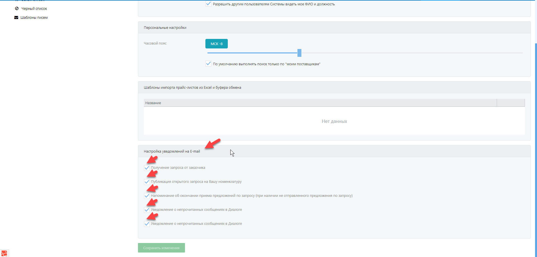537x257 pixels.
Task: Click the page's vertical scrollbar on the right
Action: pos(536,140)
